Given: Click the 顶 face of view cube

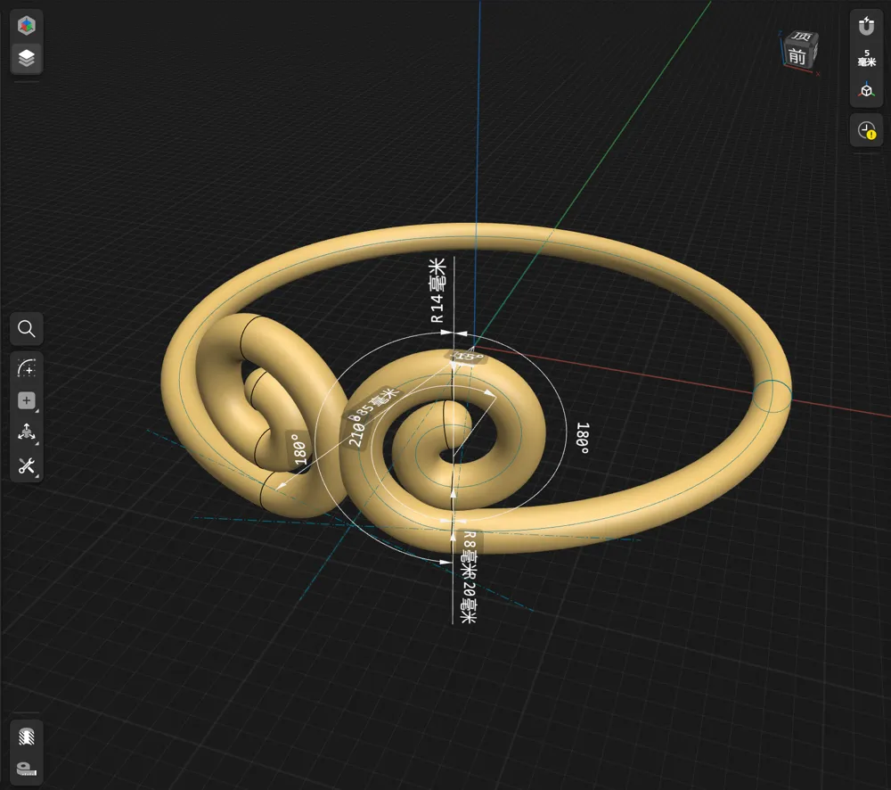Looking at the screenshot, I should tap(800, 37).
